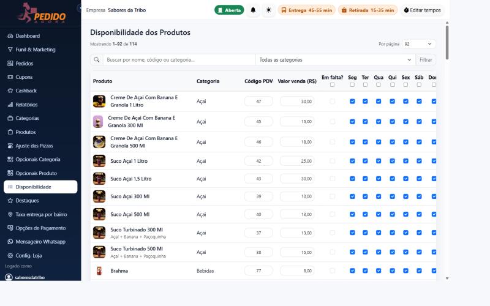
Task: Open Brahma product thumbnail
Action: [x=99, y=271]
